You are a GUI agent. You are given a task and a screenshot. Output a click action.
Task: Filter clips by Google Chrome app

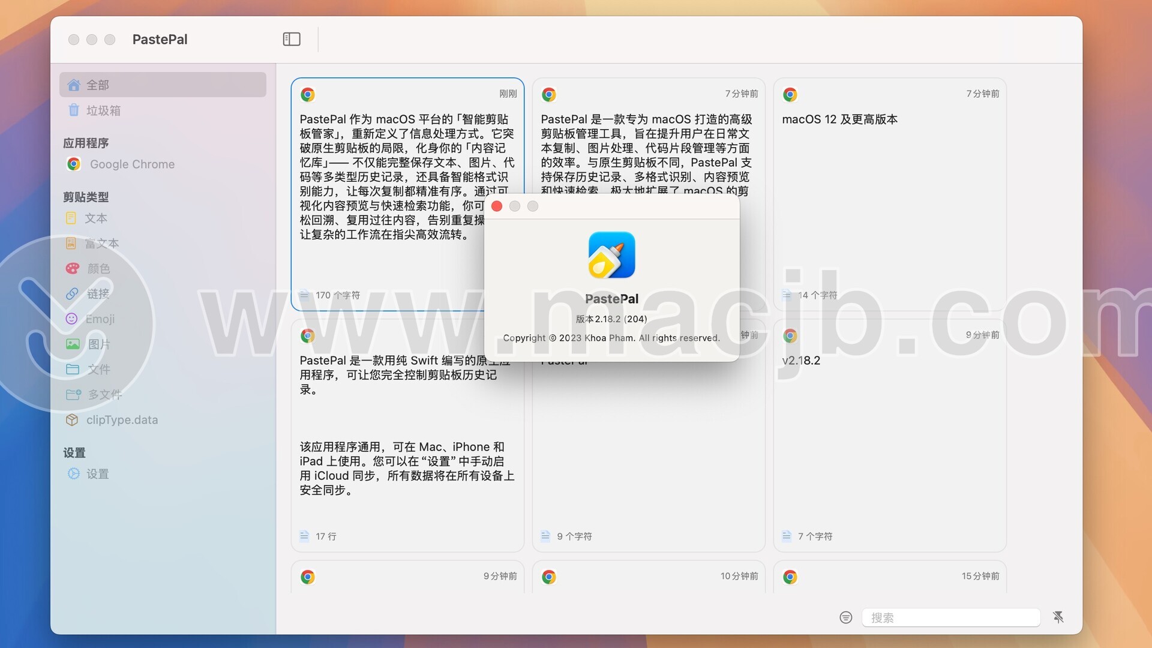pyautogui.click(x=163, y=164)
